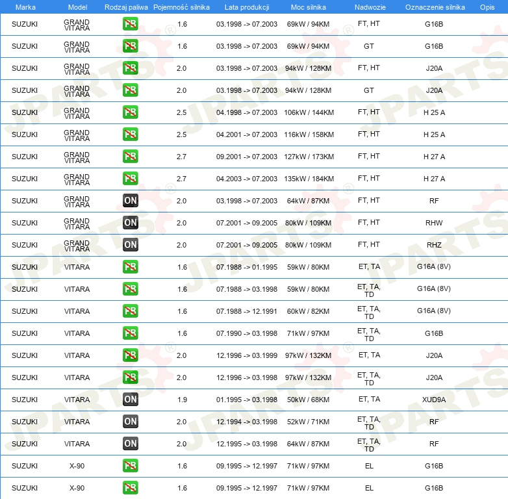Select date range 04.2001 -> 07.2003
Viewport: 508px width, 499px height.
tap(247, 134)
